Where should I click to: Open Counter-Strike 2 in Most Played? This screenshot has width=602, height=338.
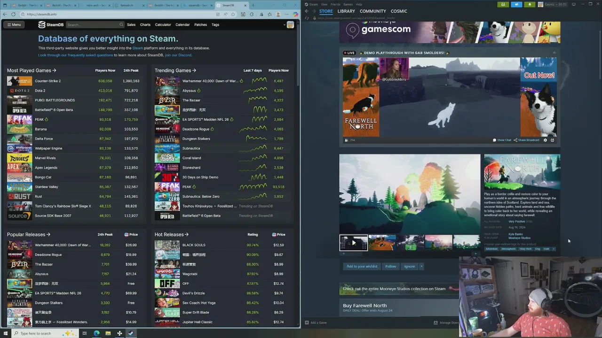coord(48,81)
